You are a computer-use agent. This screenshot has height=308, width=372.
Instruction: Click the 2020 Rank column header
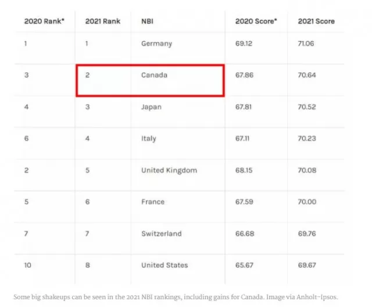[x=44, y=22]
